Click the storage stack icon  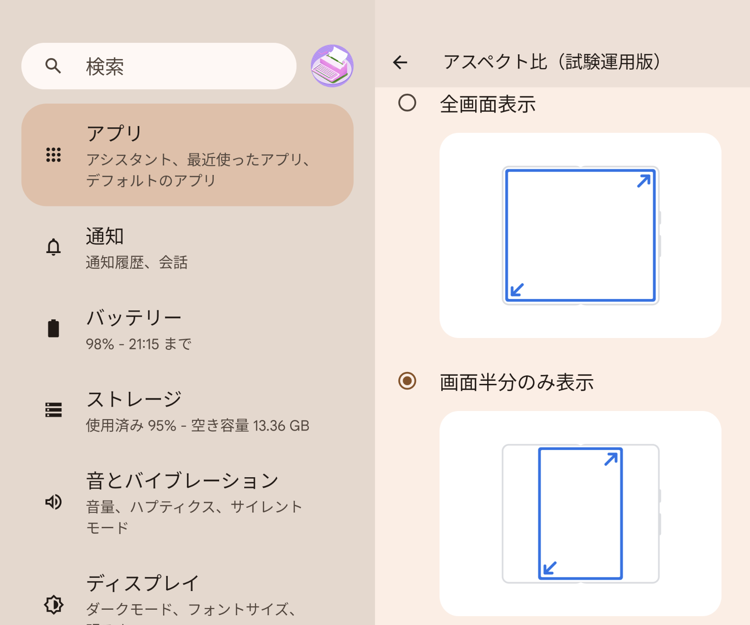pos(53,409)
